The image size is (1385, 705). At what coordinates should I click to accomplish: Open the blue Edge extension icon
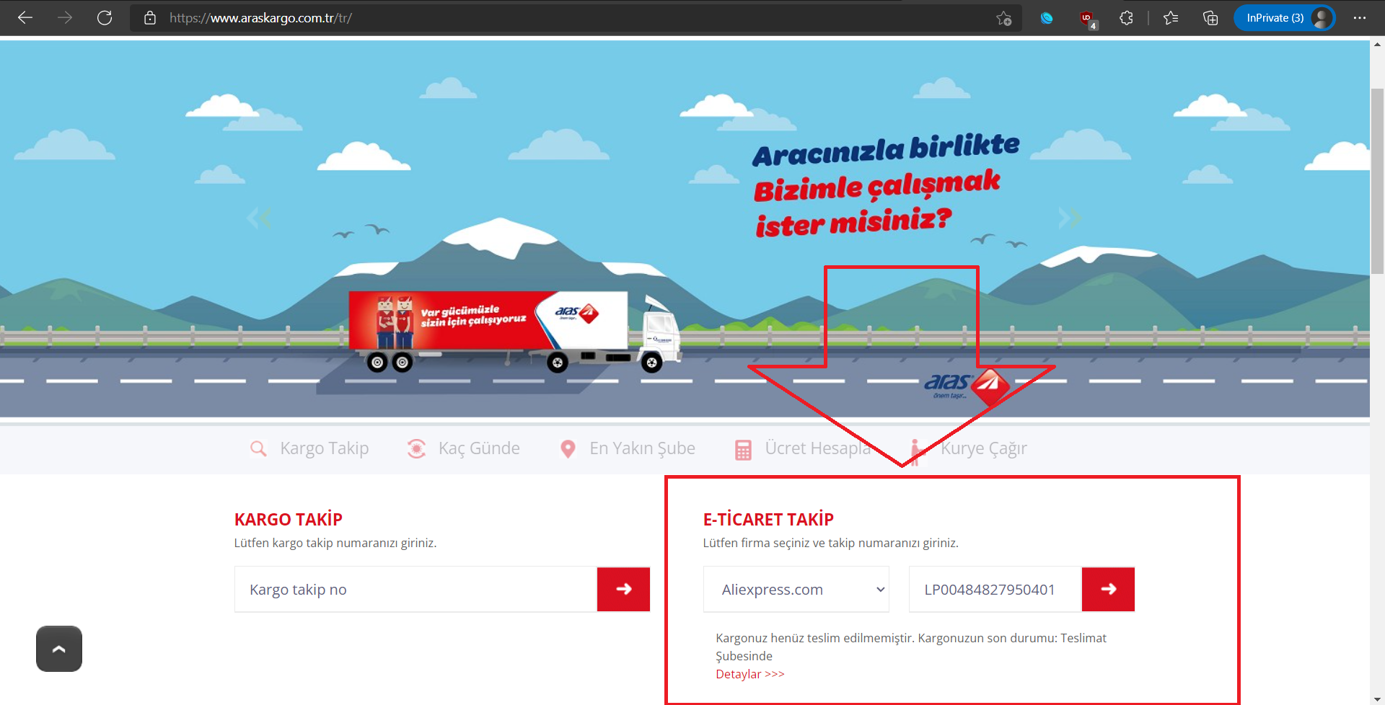1047,18
